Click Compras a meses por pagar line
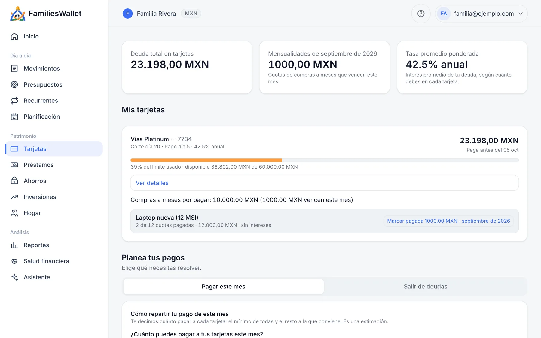The image size is (541, 338). pyautogui.click(x=242, y=200)
